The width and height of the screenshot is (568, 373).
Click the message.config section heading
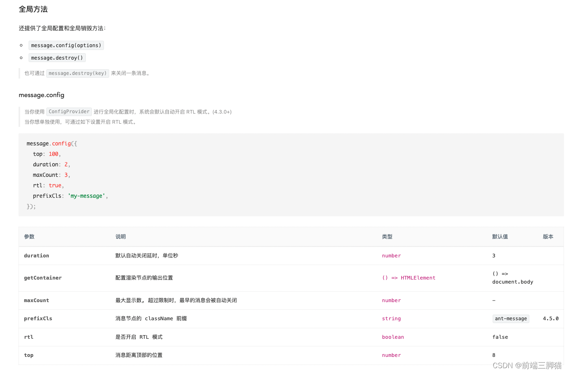[x=41, y=95]
